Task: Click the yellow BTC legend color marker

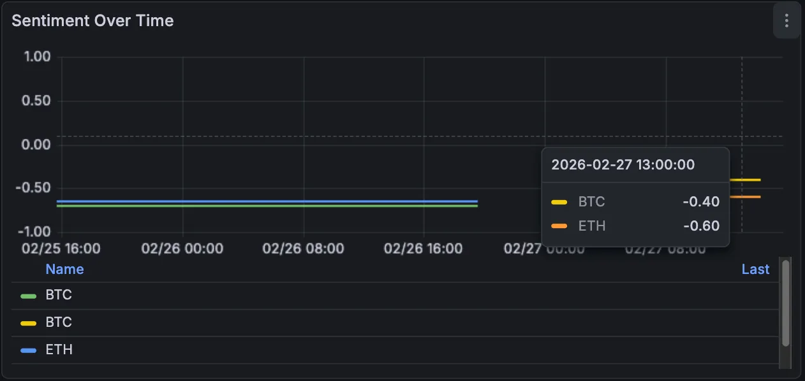Action: tap(28, 324)
